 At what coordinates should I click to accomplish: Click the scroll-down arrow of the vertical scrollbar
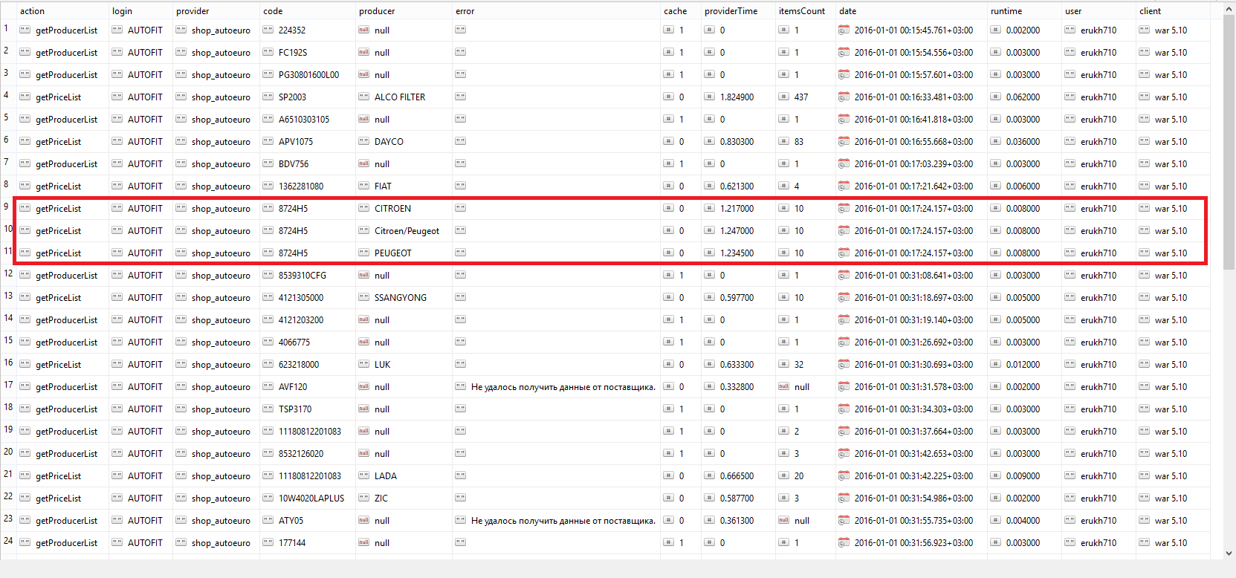pyautogui.click(x=1229, y=553)
